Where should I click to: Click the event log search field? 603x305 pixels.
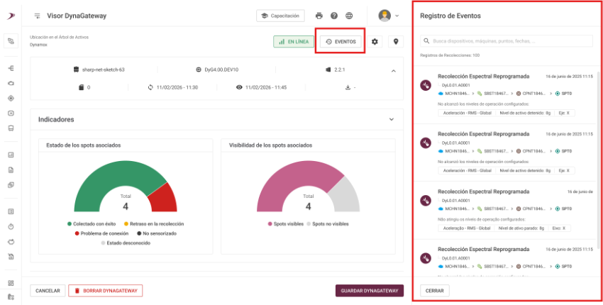pos(507,41)
